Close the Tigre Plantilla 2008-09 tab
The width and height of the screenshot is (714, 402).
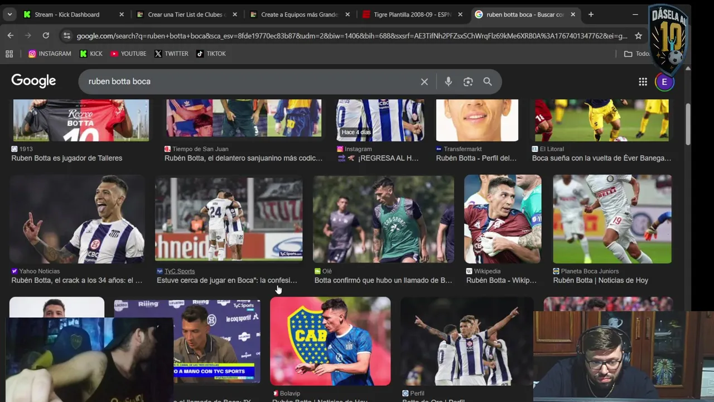[x=460, y=15]
